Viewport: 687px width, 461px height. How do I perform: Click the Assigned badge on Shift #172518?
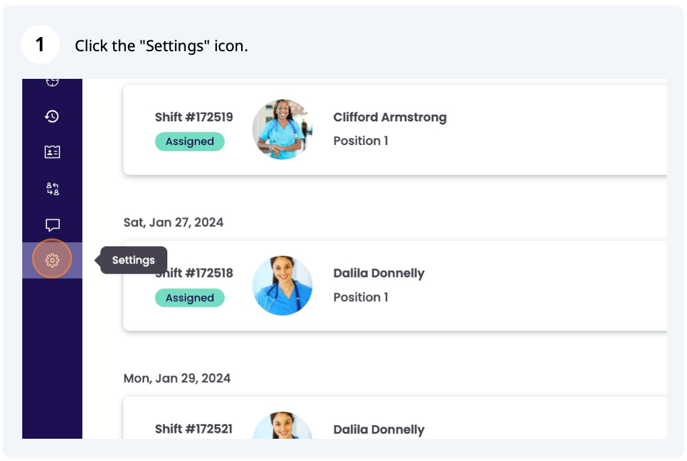(x=189, y=298)
